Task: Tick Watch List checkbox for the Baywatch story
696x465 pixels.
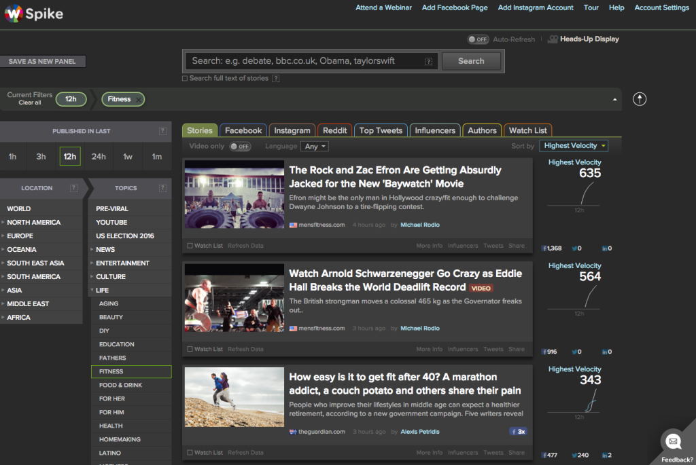Action: coord(190,246)
